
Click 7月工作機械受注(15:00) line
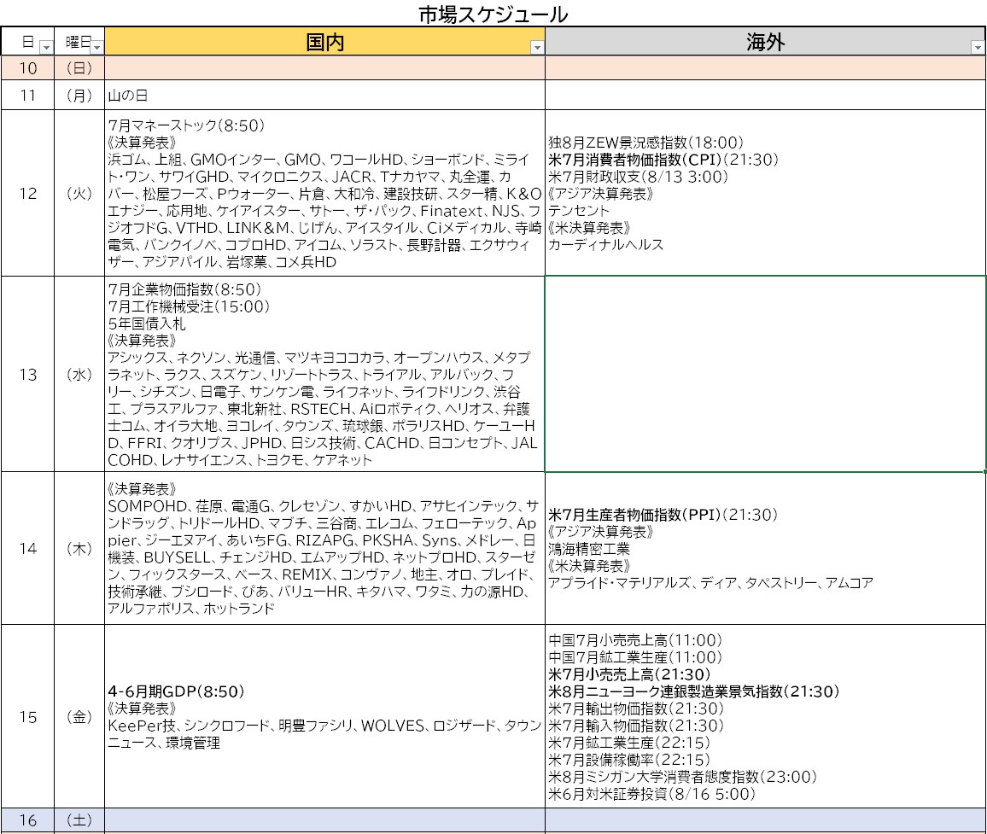tap(189, 306)
